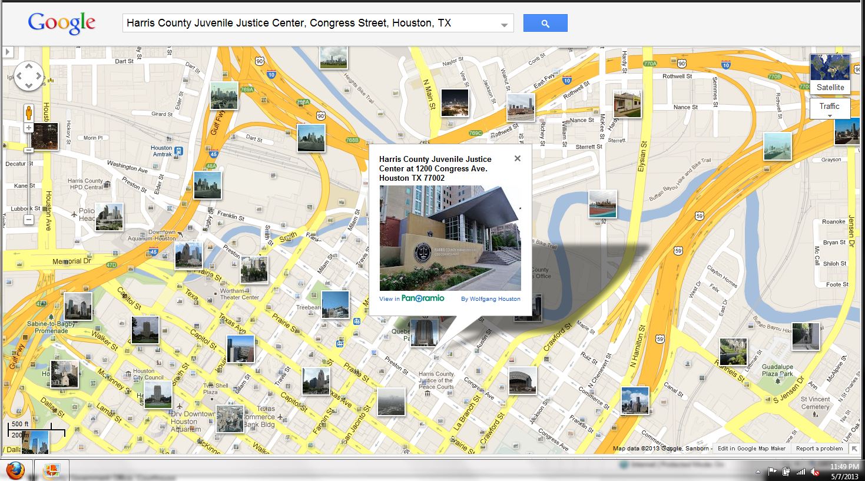Open the foggy gray aerial photo thumbnail

(x=392, y=402)
